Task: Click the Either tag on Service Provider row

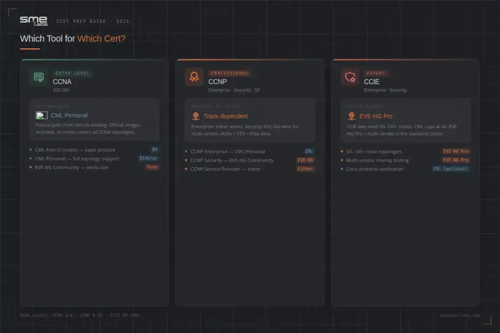Action: click(305, 169)
